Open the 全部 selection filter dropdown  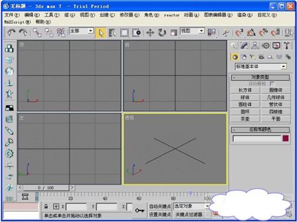(91, 31)
